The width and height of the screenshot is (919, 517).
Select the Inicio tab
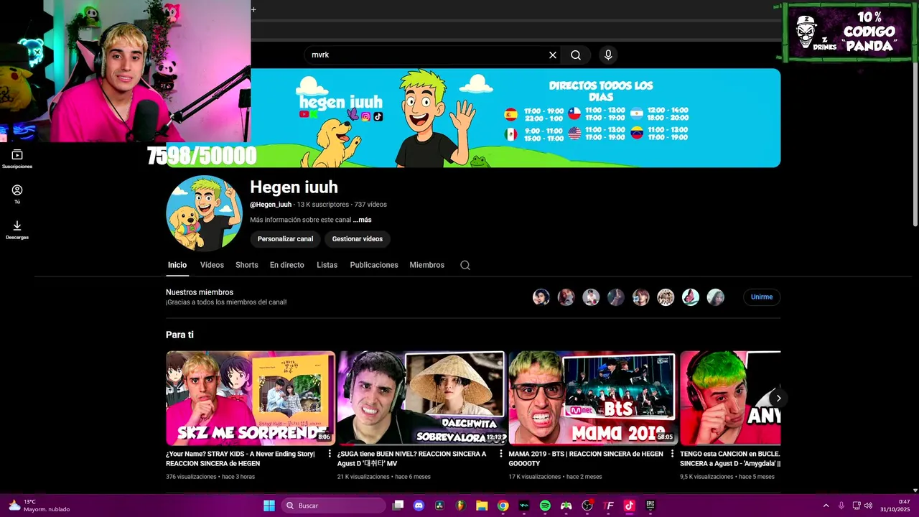pos(177,265)
